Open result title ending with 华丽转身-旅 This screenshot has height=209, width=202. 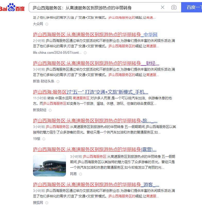95,121
